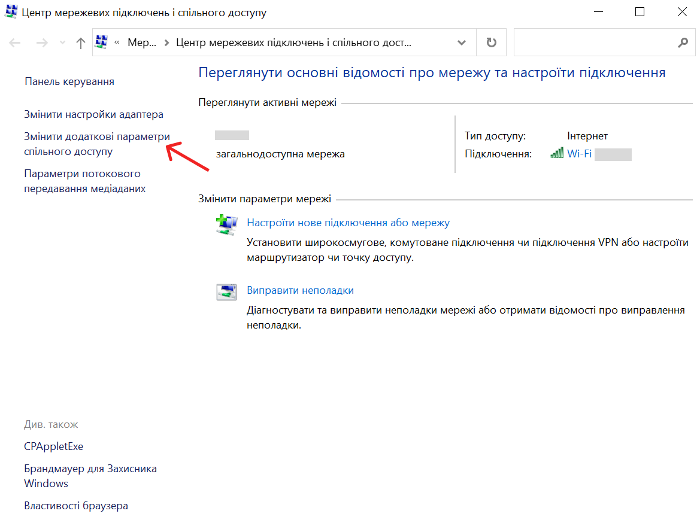Click the search magnifier icon

pyautogui.click(x=682, y=43)
